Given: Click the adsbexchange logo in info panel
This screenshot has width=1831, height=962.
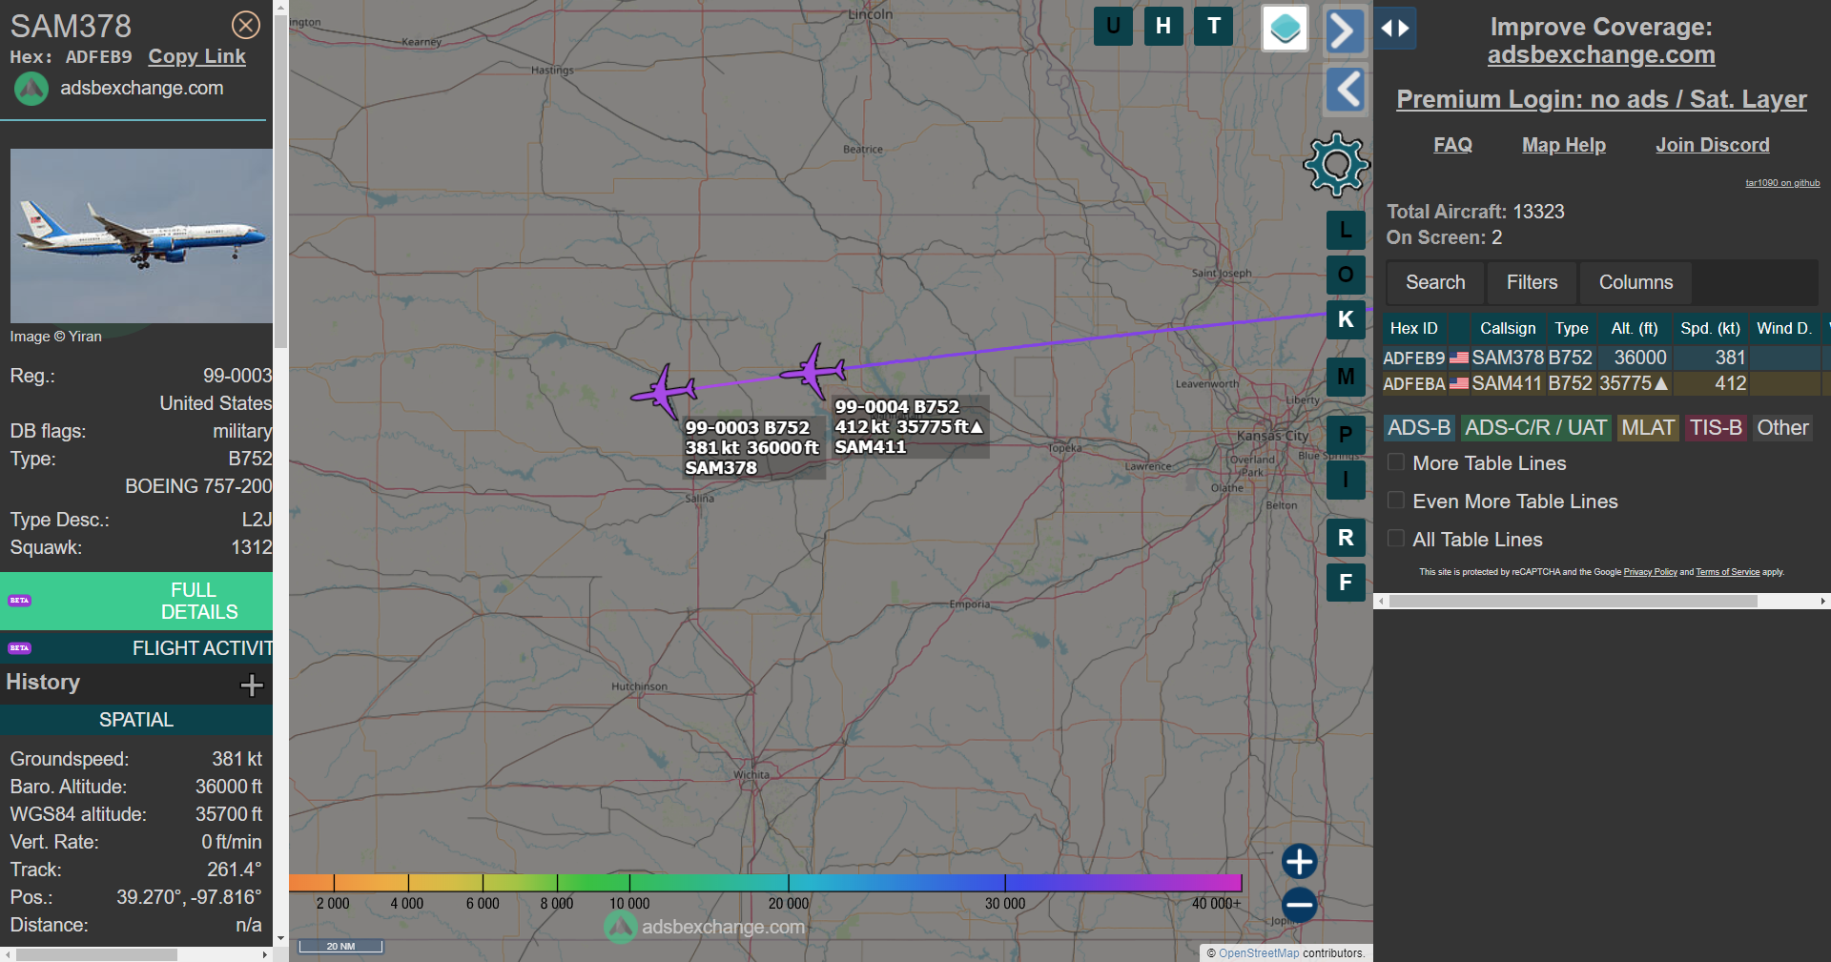Looking at the screenshot, I should (31, 89).
